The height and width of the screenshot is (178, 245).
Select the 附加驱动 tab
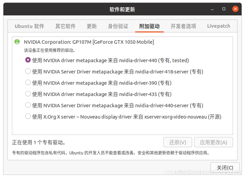point(149,26)
